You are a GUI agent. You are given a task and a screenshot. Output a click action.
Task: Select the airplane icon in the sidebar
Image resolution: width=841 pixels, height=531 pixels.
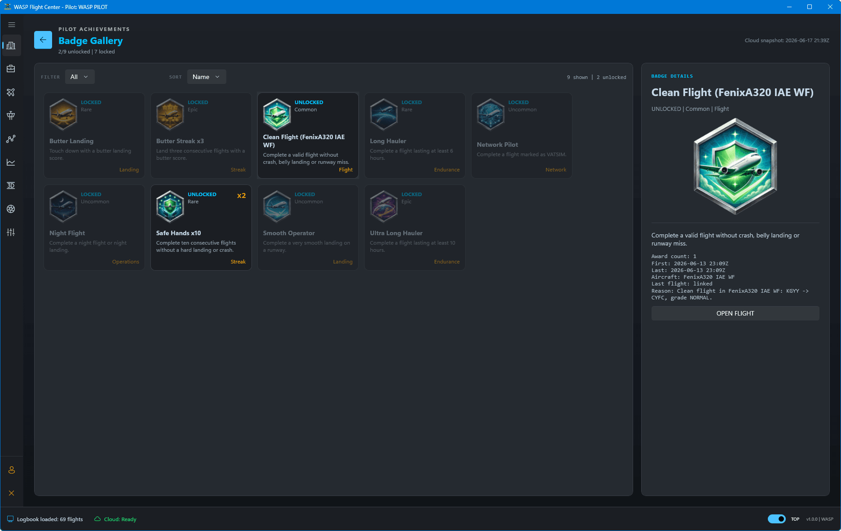11,92
